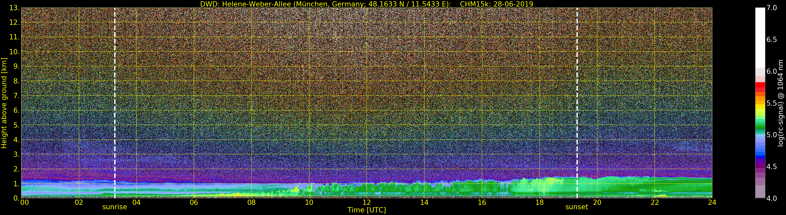Viewport: 786px width, 215px height.
Task: Click the 24 time tick label
Action: pos(712,202)
